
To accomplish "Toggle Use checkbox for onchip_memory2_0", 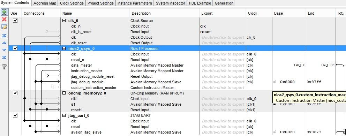I will click(15, 93).
